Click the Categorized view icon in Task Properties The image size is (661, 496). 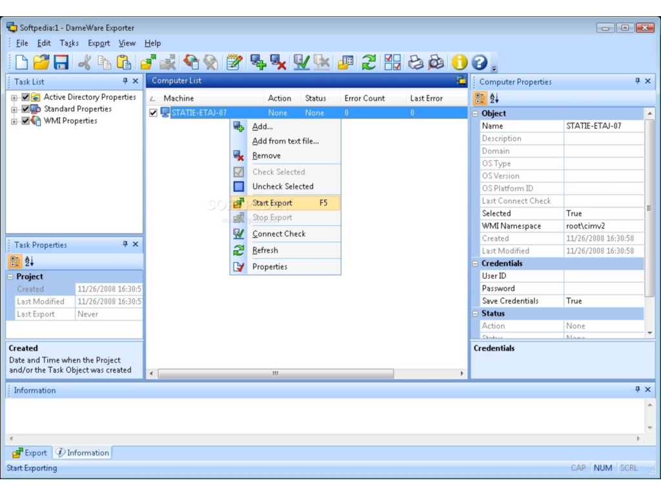[x=15, y=262]
